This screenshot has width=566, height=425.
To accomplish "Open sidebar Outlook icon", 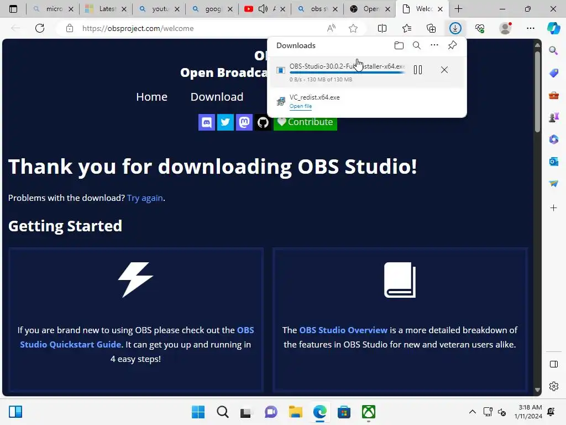I will click(553, 162).
